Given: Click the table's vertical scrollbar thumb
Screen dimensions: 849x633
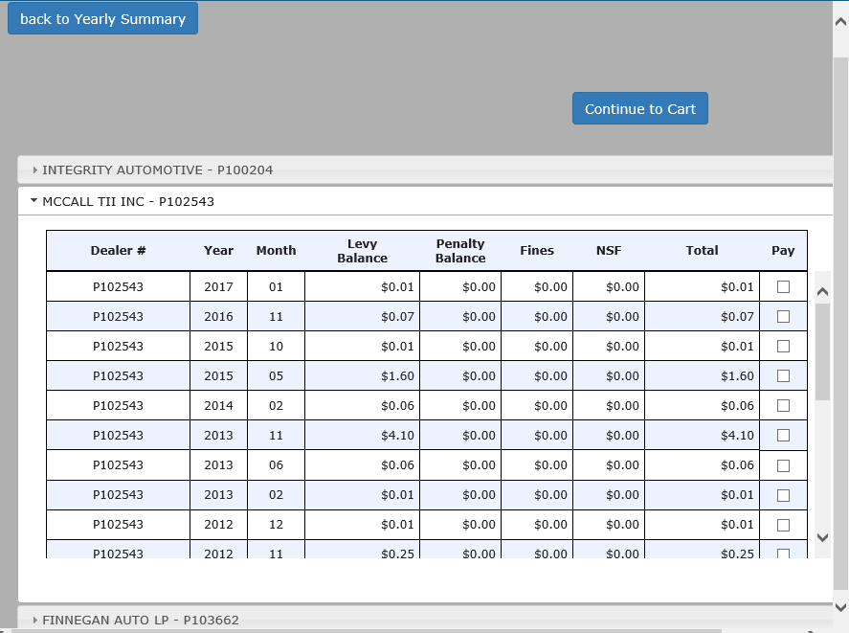Looking at the screenshot, I should tap(822, 351).
